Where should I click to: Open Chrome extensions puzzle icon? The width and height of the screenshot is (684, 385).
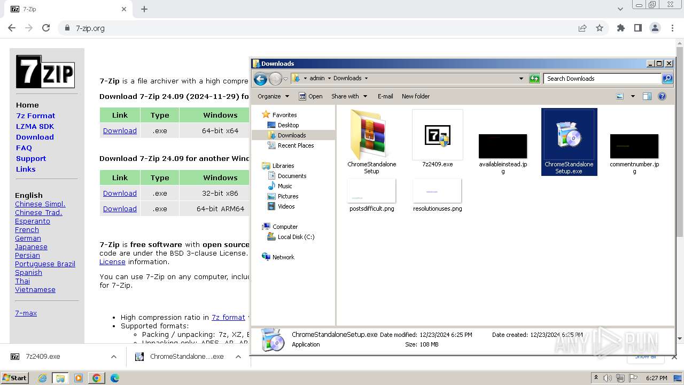(621, 28)
